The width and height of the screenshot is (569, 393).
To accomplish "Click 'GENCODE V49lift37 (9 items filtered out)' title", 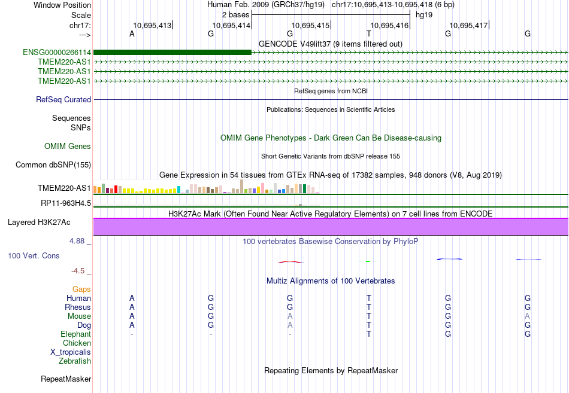I will point(331,44).
